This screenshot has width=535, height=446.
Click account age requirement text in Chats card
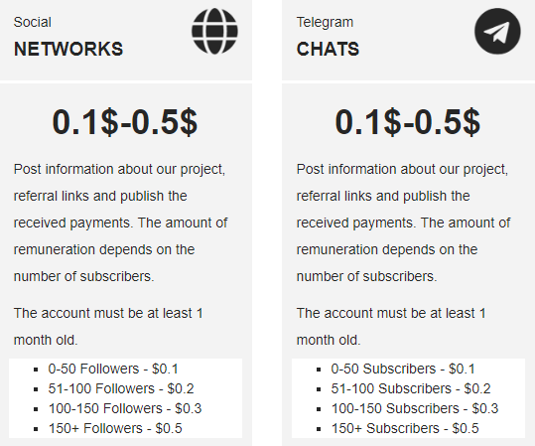[x=391, y=327]
